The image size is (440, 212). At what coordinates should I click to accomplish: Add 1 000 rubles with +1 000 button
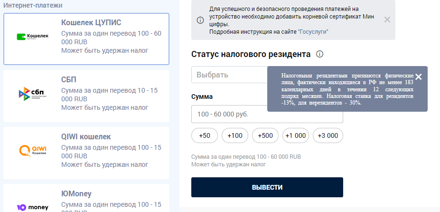296,135
